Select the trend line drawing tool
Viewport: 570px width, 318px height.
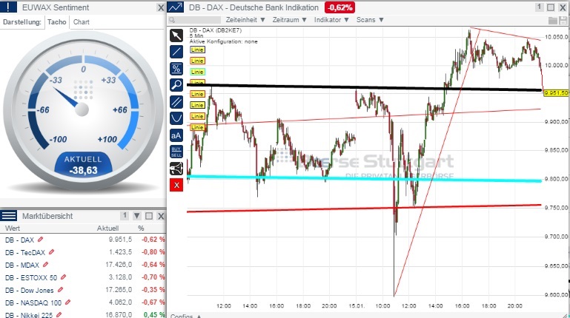176,52
